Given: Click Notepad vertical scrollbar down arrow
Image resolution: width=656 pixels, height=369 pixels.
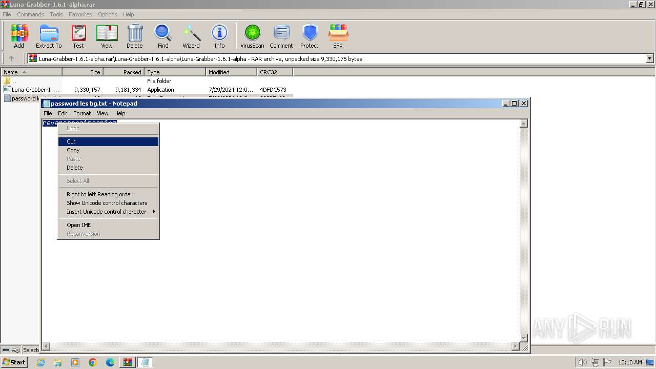Looking at the screenshot, I should point(524,338).
